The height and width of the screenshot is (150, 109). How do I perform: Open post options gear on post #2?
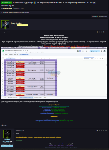97,130
